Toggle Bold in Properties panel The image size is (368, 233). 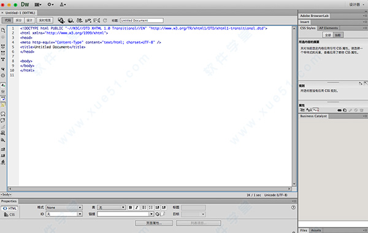click(x=130, y=208)
